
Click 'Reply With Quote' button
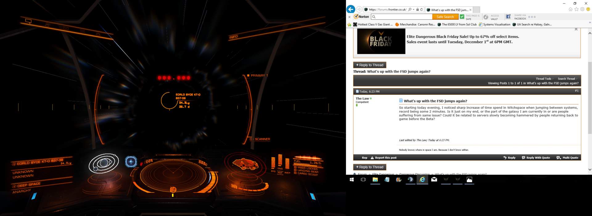536,158
